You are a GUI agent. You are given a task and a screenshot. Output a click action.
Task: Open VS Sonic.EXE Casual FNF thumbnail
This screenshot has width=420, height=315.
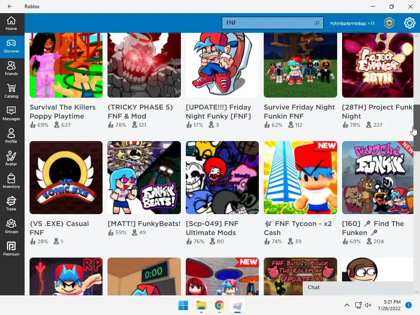(66, 178)
